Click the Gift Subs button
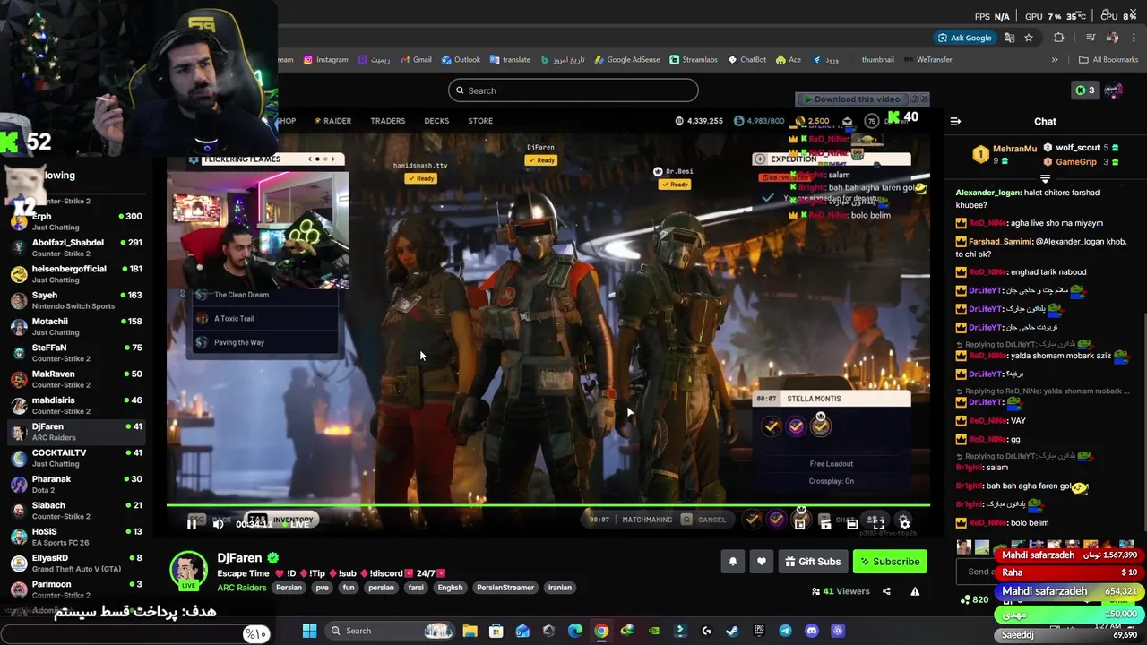1147x645 pixels. 813,562
